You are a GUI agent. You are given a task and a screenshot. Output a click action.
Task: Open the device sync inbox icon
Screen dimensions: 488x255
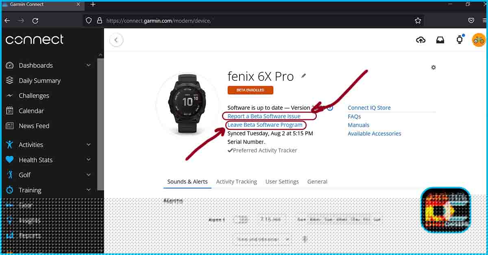click(440, 39)
